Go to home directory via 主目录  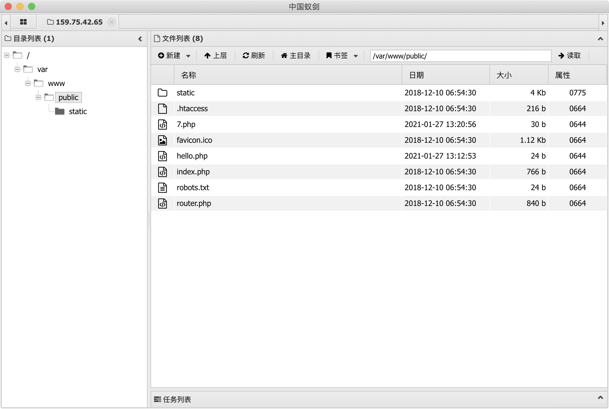pos(296,56)
